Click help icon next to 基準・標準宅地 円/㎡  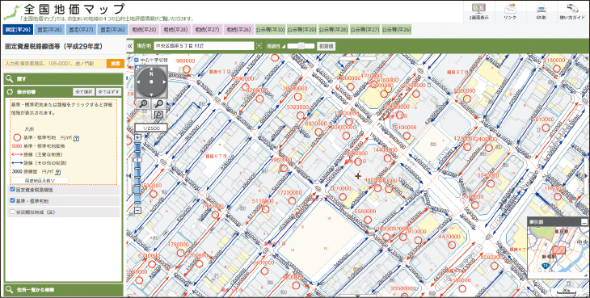coord(76,138)
